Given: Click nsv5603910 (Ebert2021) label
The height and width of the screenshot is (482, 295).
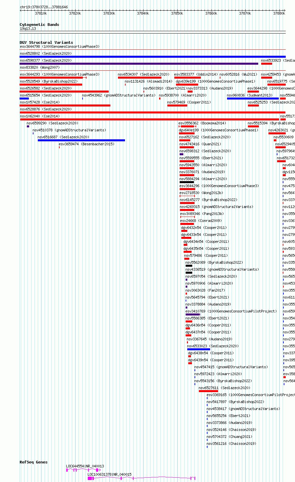Looking at the screenshot, I should (165, 88).
